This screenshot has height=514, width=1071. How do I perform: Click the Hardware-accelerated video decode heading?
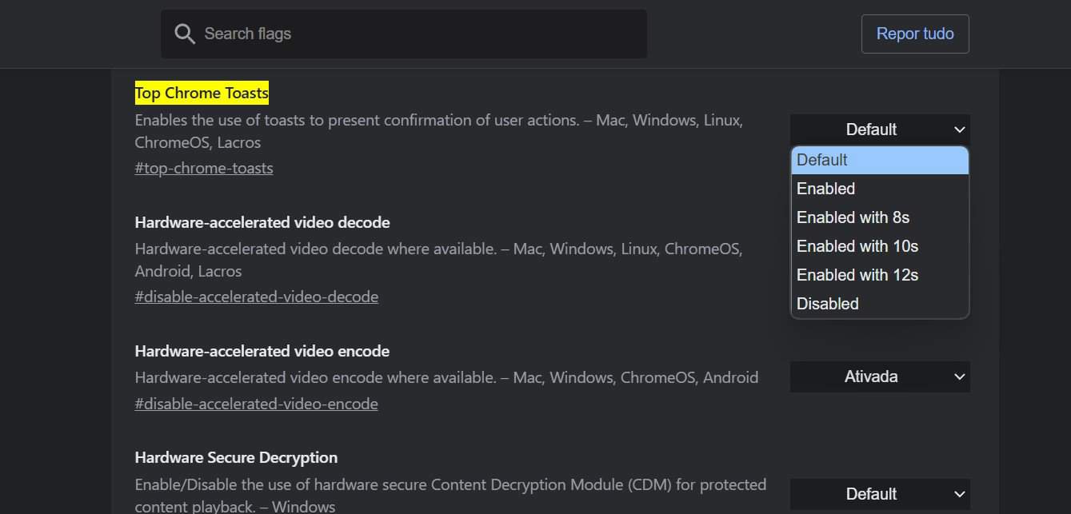(x=262, y=222)
